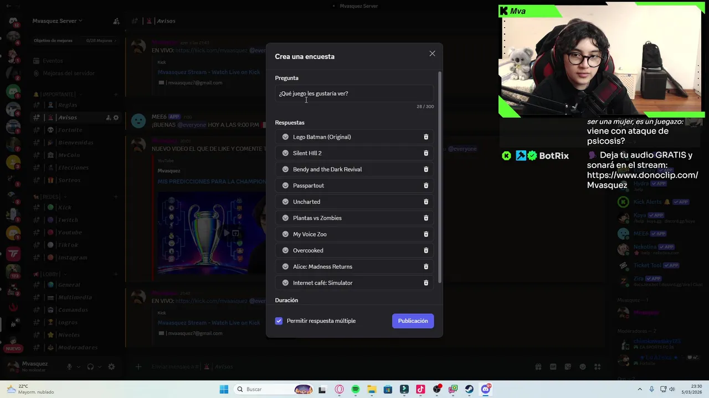The image size is (709, 398).
Task: Remove the My Voice Zoo answer
Action: tap(426, 234)
